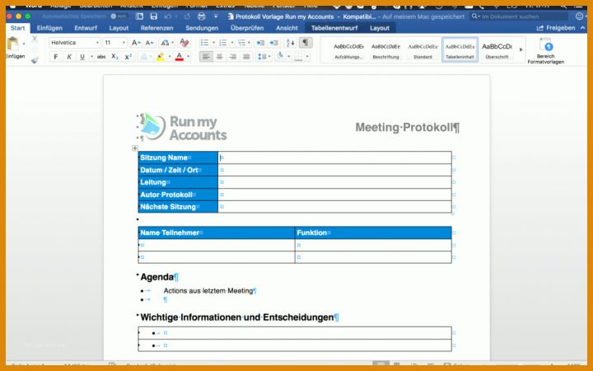Clear all formatting eraser icon
Viewport: 593px width, 371px height.
(x=184, y=43)
